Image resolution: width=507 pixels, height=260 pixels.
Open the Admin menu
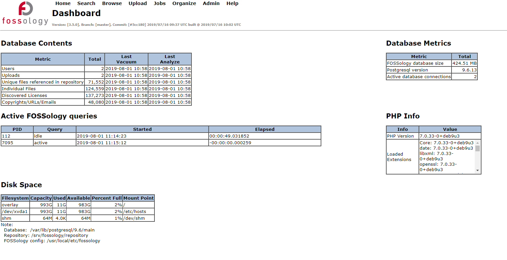point(211,3)
